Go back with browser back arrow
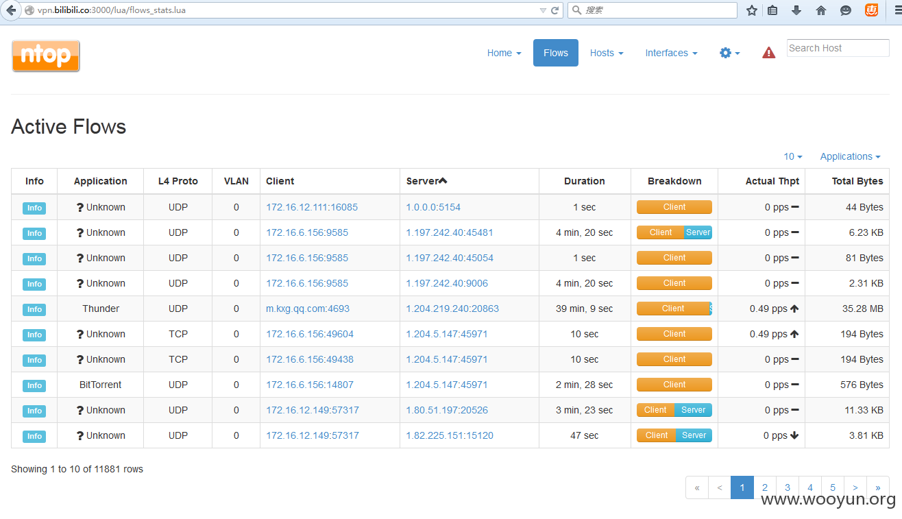Image resolution: width=902 pixels, height=519 pixels. [x=11, y=10]
